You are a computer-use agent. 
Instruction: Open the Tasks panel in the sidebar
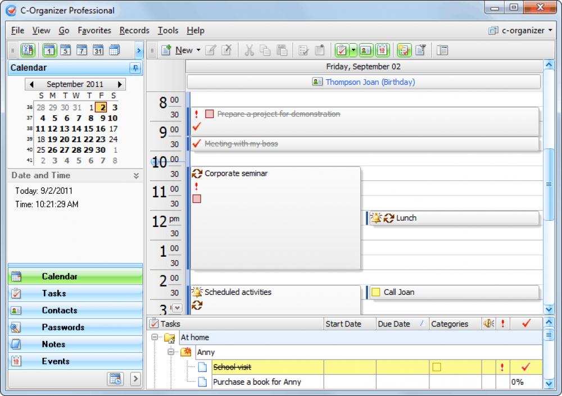53,293
